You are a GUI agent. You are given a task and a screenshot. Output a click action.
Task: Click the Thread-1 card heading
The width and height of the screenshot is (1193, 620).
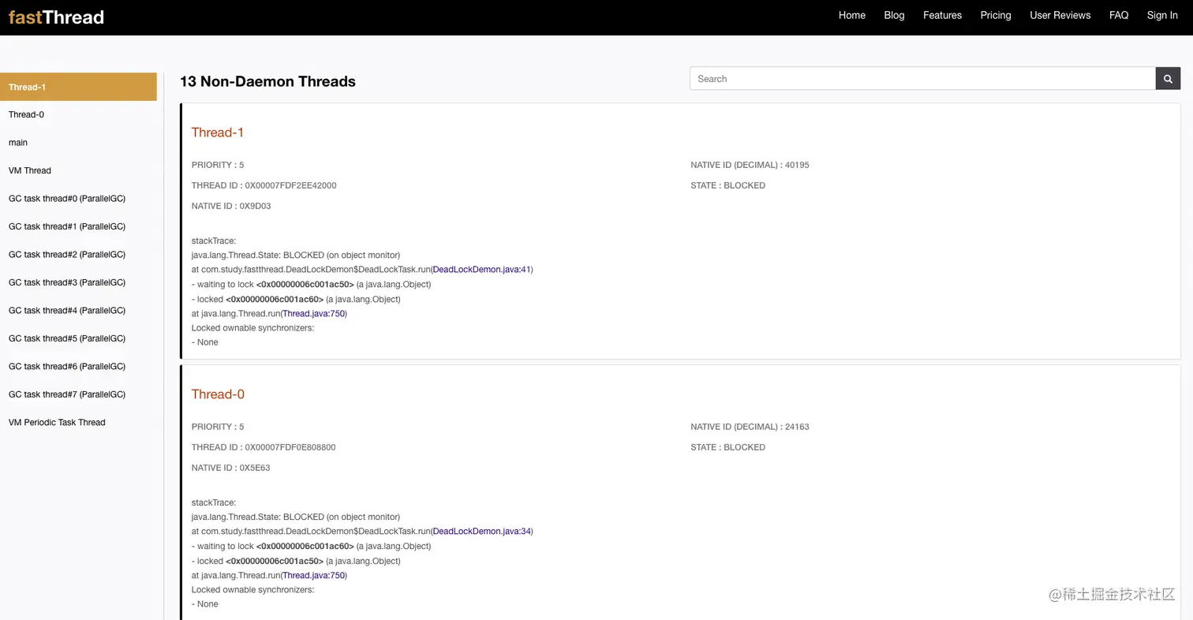217,133
